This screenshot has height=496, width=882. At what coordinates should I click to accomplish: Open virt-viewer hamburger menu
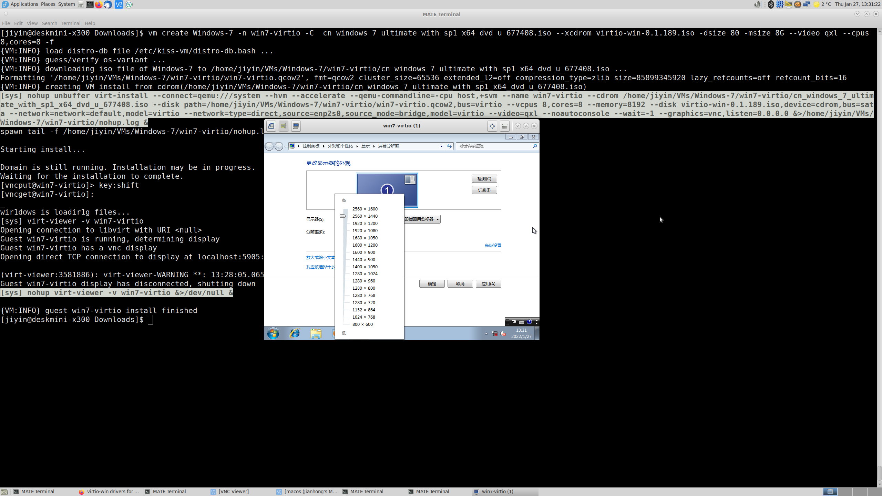tap(505, 126)
